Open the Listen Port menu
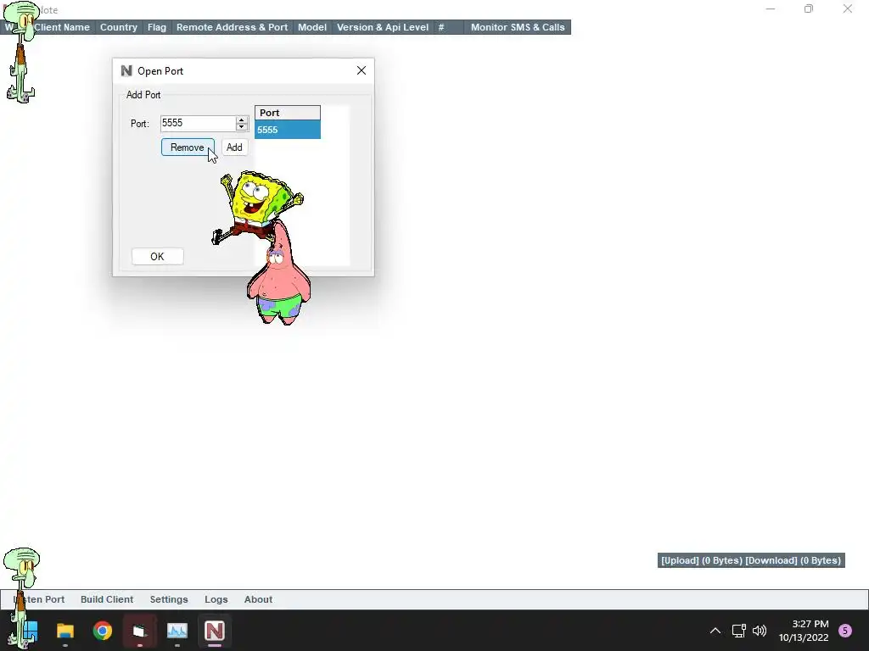 click(x=39, y=599)
